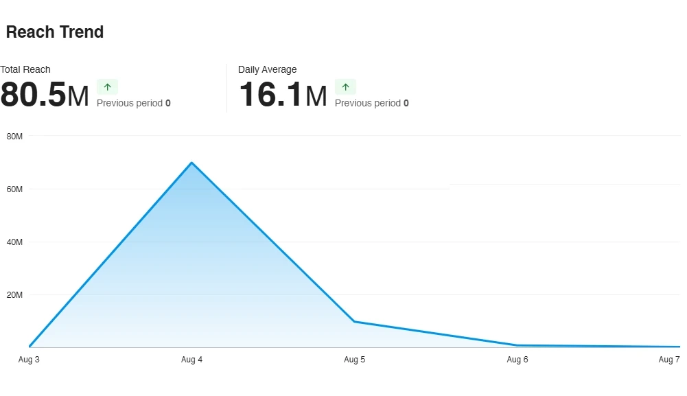Click the chart peak at Aug 4
Image resolution: width=687 pixels, height=396 pixels.
pyautogui.click(x=191, y=163)
